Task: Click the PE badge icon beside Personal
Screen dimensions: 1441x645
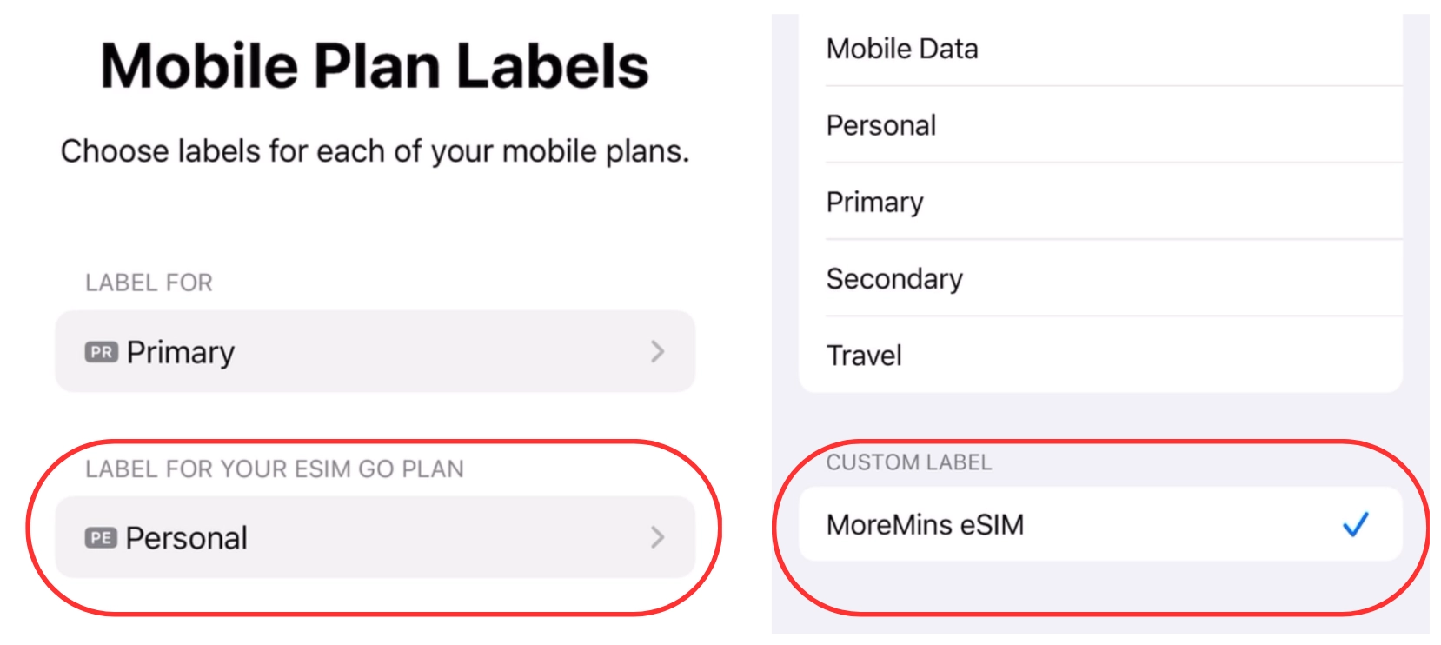Action: click(x=101, y=538)
